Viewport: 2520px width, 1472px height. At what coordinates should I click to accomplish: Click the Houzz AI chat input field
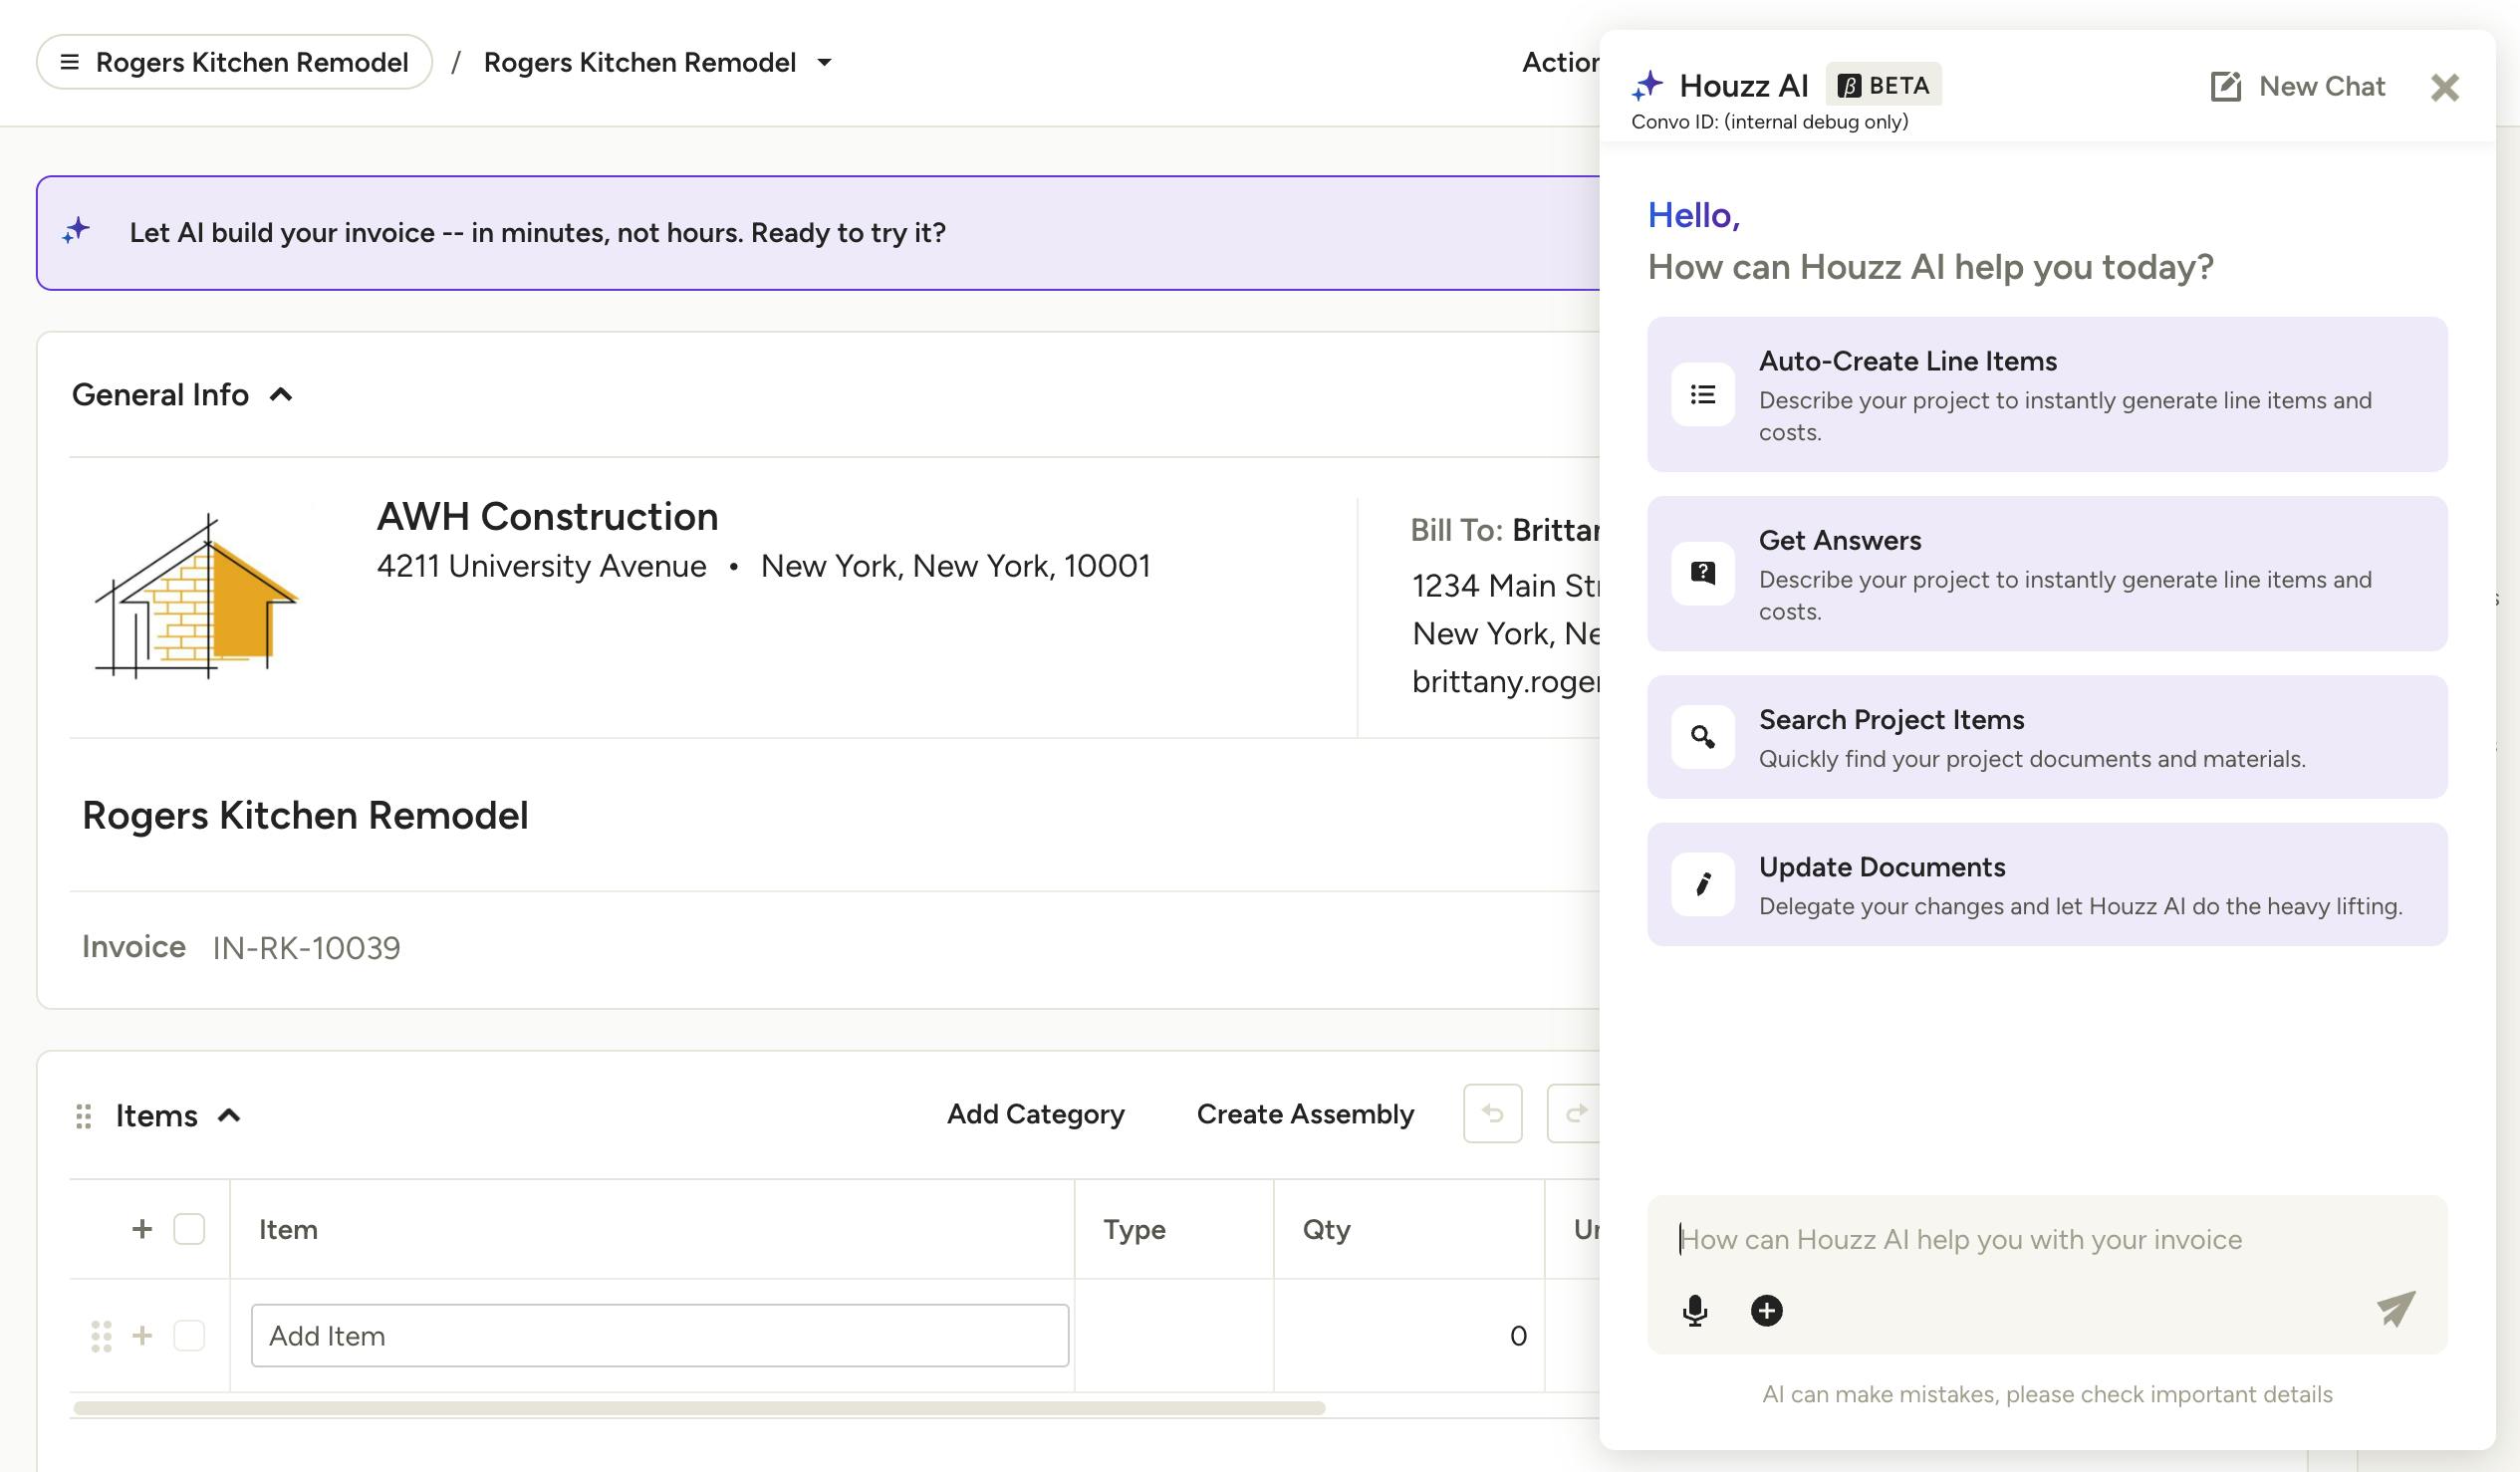(x=2047, y=1240)
